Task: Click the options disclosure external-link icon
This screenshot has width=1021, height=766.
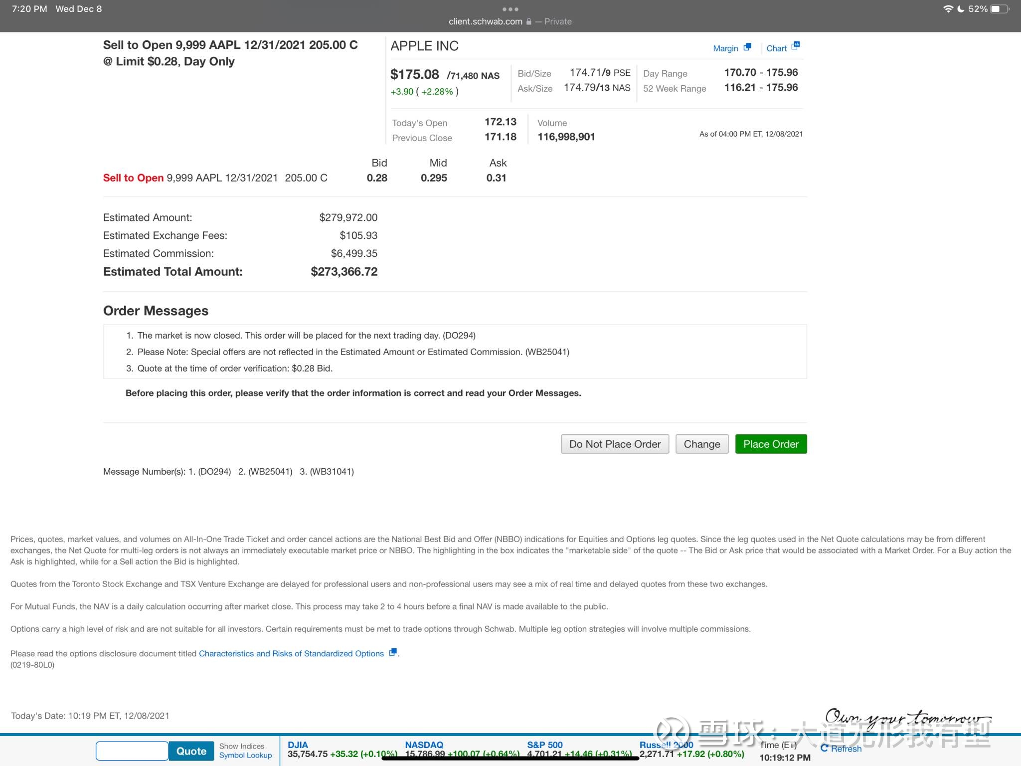Action: pyautogui.click(x=393, y=652)
